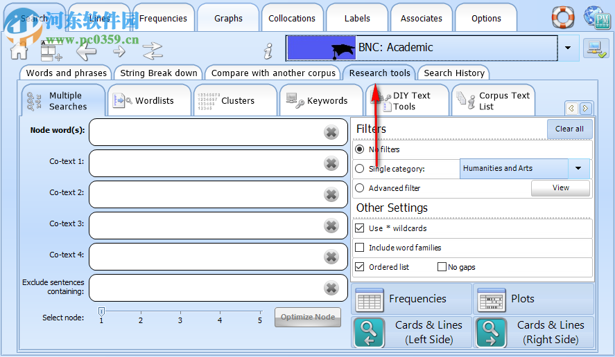
Task: Click into the Co-text 1 input field
Action: [x=218, y=163]
